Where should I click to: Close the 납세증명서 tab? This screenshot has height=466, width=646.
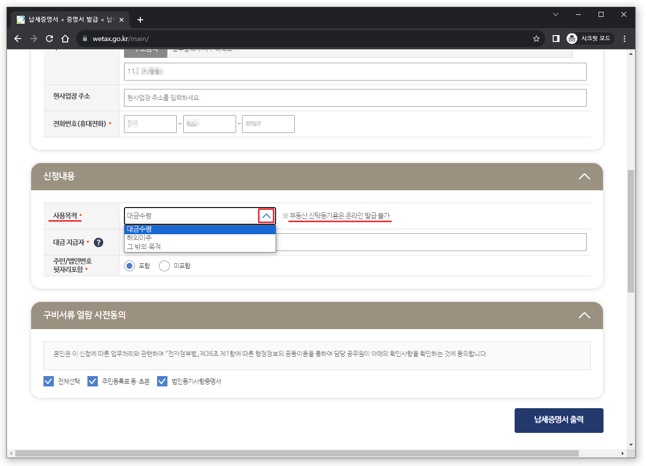[x=121, y=20]
